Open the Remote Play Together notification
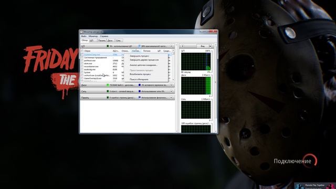This screenshot has width=336, height=189. 314,186
